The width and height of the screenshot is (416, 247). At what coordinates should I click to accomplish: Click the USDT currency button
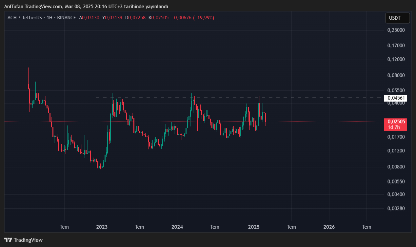(x=397, y=18)
